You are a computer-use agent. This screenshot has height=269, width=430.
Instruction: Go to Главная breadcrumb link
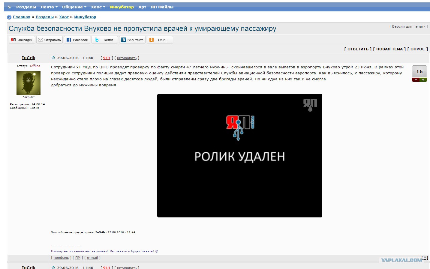pos(22,17)
